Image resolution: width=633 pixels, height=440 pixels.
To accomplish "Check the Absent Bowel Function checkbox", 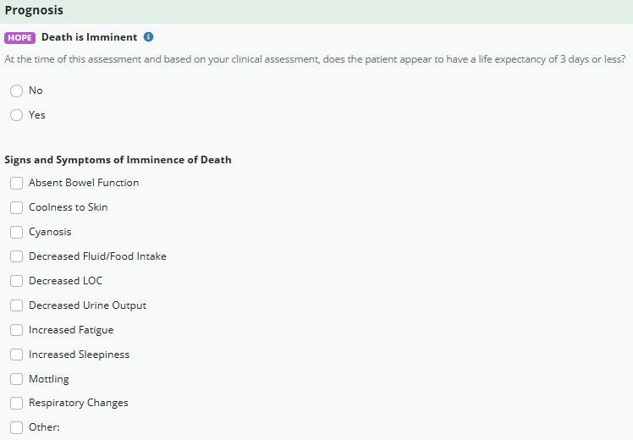I will [x=16, y=183].
